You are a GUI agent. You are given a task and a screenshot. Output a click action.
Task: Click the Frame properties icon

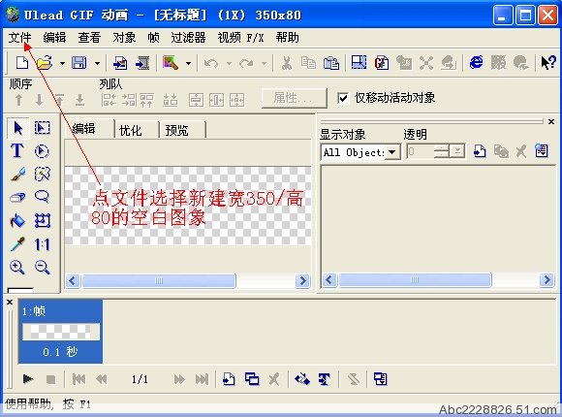coord(380,378)
